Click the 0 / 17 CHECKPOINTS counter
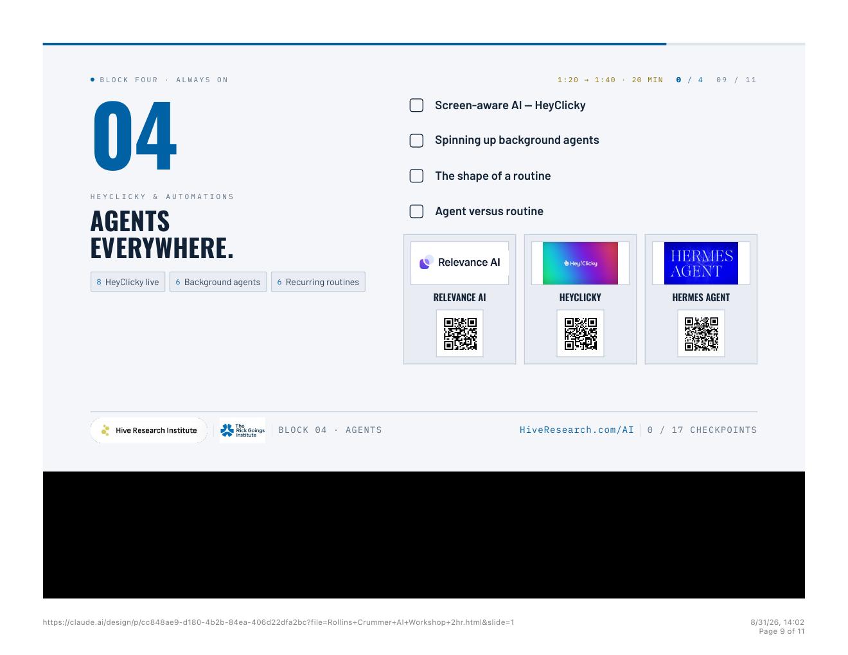The image size is (848, 655). pyautogui.click(x=702, y=430)
